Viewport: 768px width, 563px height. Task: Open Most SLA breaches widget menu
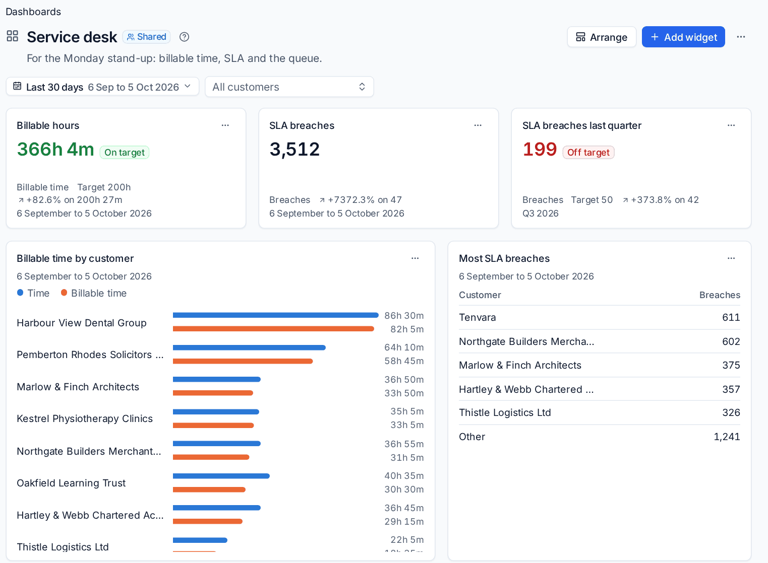pos(731,258)
